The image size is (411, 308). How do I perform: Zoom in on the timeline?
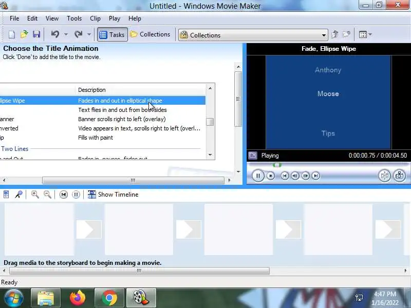tap(35, 195)
